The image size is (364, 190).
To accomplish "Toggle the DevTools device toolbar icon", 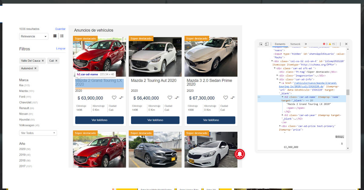I will (267, 44).
